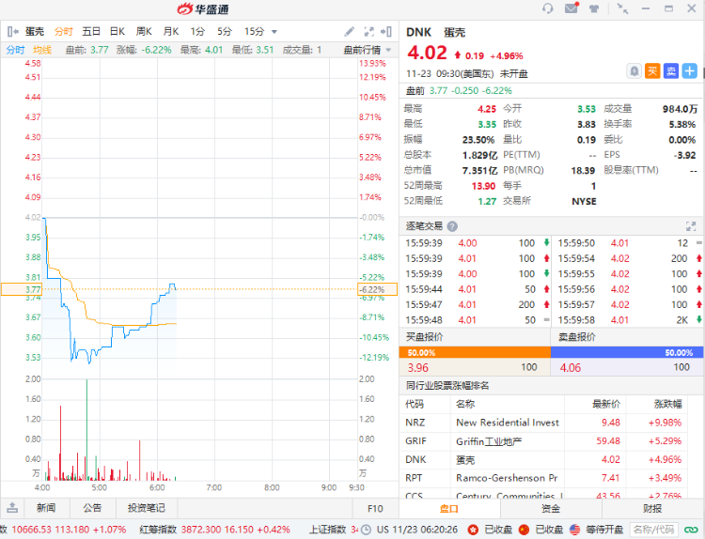Click the 蛋壳 stock name in chart toolbar

(35, 31)
